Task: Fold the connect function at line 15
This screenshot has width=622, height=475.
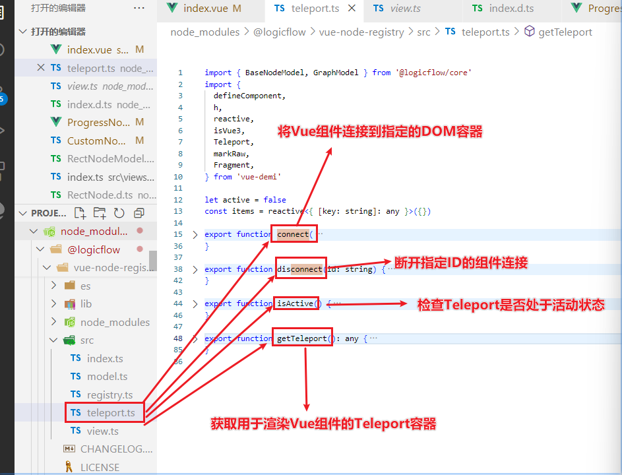Action: tap(195, 234)
